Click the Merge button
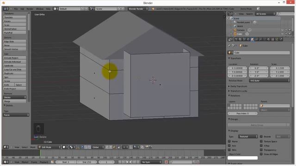This screenshot has height=166, width=296. [14, 101]
